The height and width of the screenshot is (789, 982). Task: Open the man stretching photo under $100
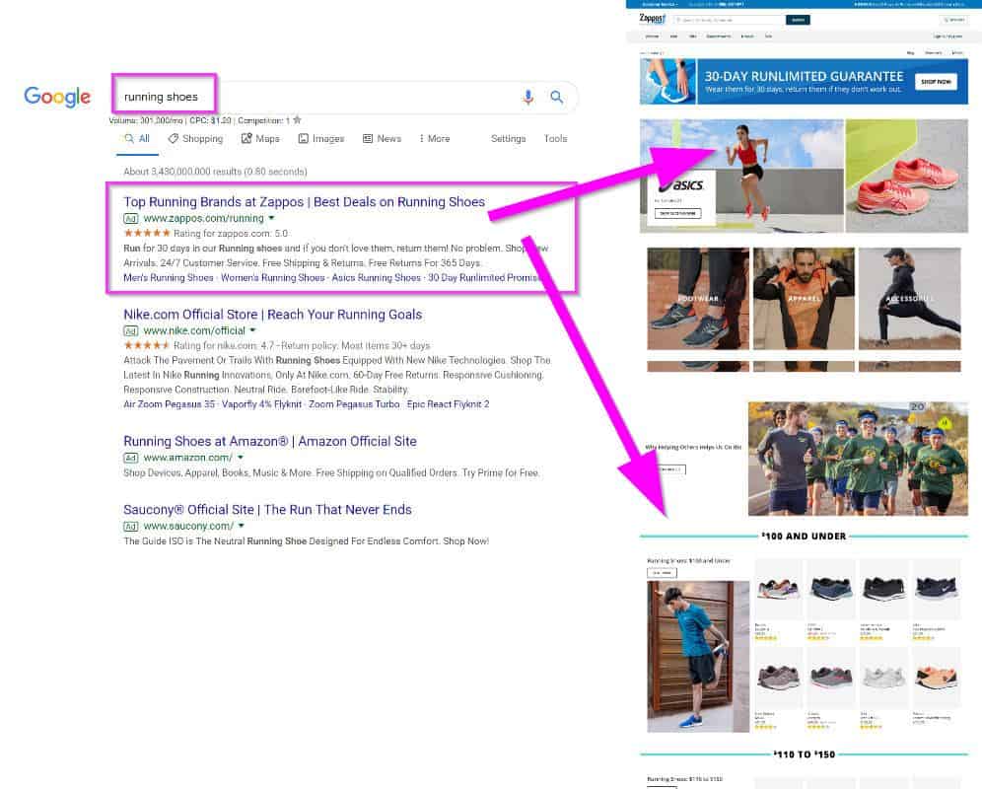[x=698, y=656]
